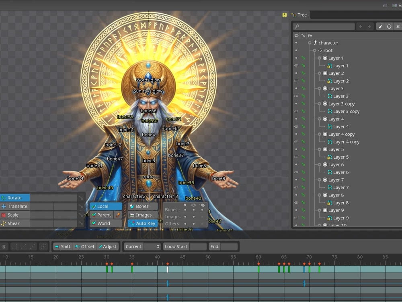
Task: Toggle Bones labels dot
Action: click(x=202, y=210)
